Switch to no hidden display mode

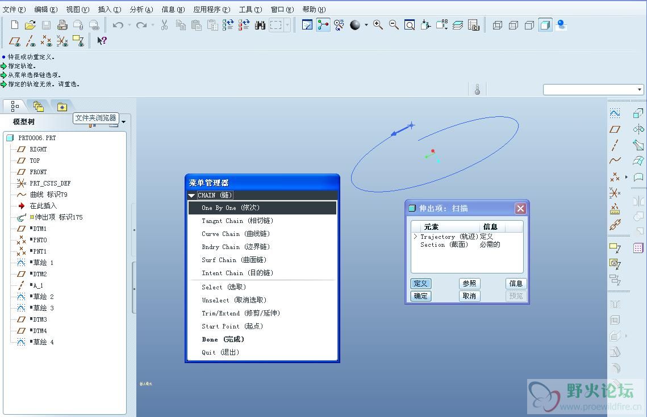point(529,25)
